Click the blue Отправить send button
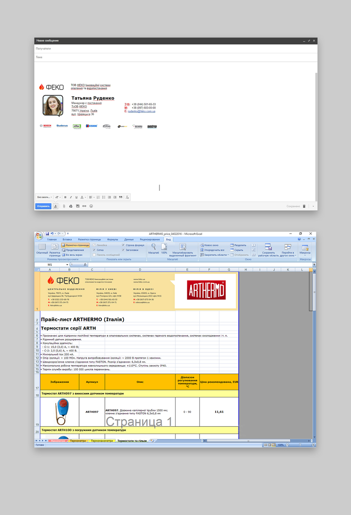351x515 pixels. tap(43, 206)
